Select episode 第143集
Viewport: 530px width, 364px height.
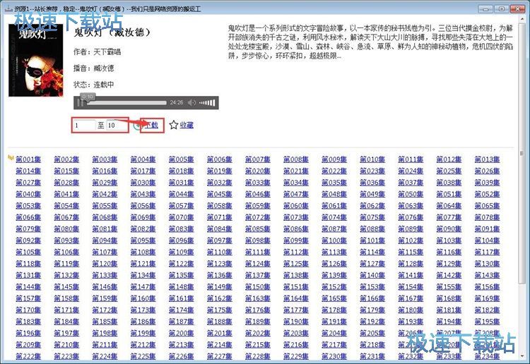(x=487, y=275)
